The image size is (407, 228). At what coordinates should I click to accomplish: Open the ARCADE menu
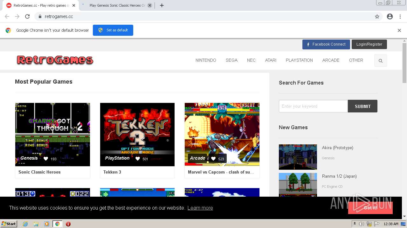click(331, 60)
